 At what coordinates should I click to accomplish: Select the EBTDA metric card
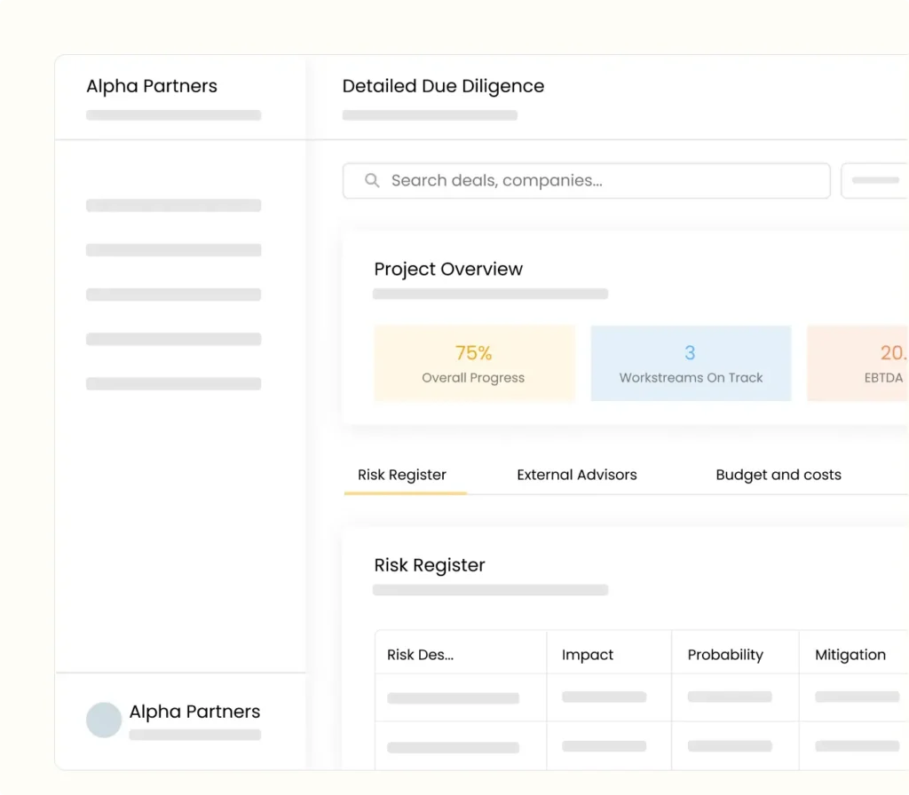[x=858, y=364]
